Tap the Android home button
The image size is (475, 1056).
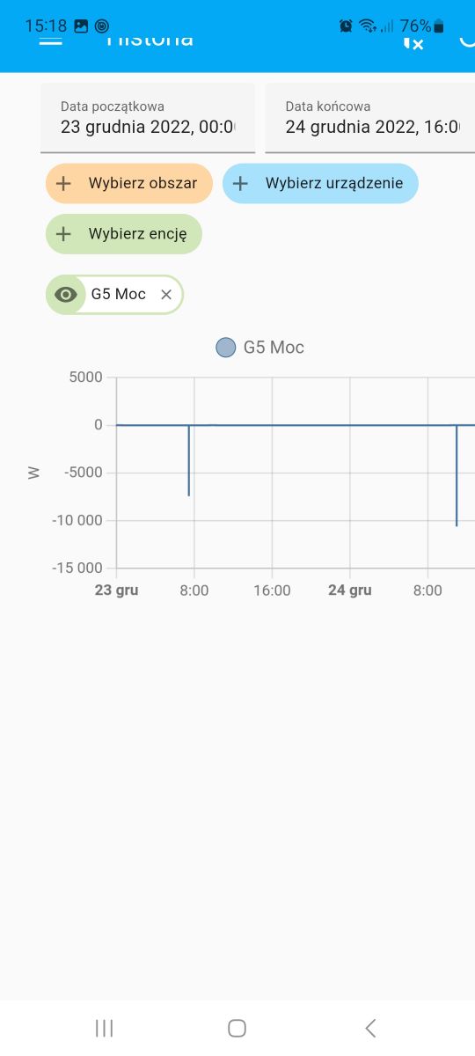click(x=237, y=1027)
